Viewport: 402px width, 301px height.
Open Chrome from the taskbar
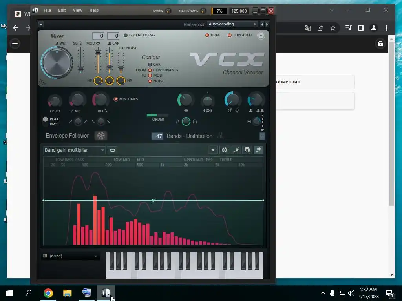(48, 293)
